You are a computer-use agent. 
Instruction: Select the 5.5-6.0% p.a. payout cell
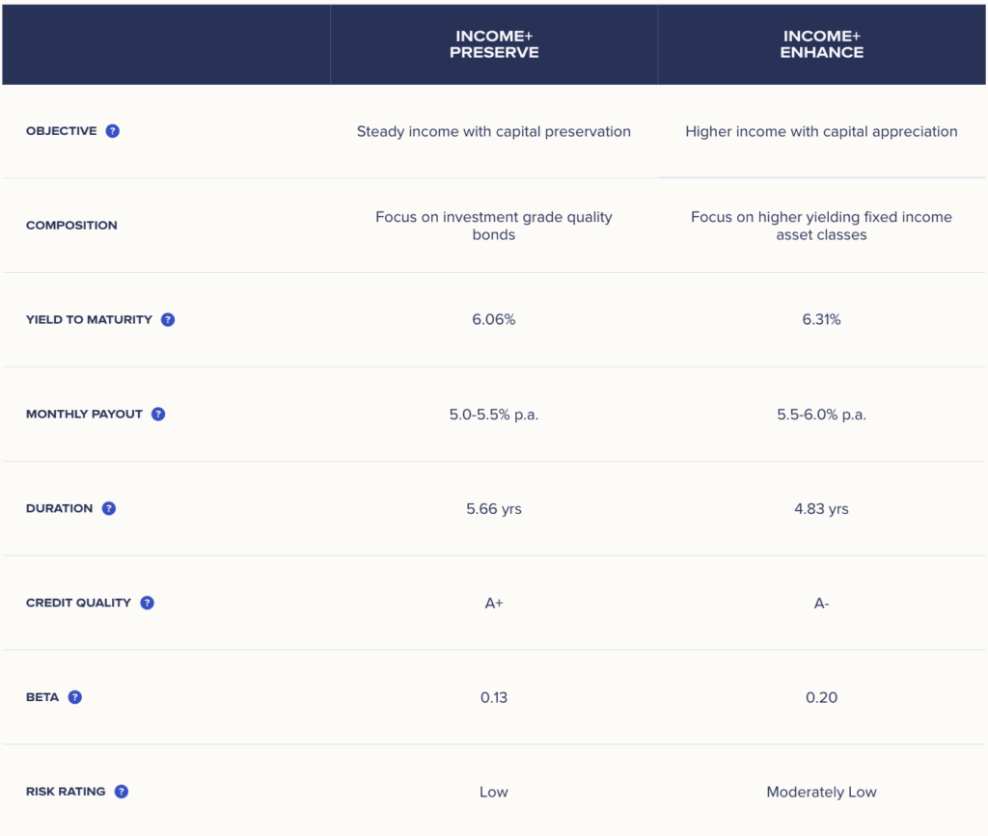click(x=822, y=414)
